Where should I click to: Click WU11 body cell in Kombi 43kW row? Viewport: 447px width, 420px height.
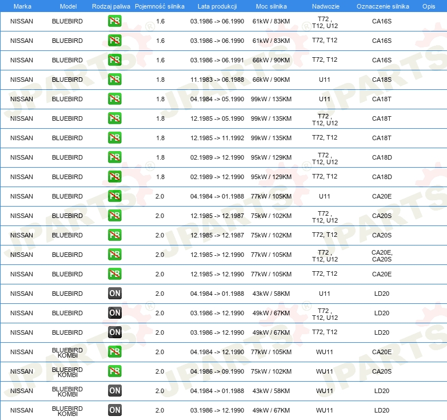coord(325,391)
